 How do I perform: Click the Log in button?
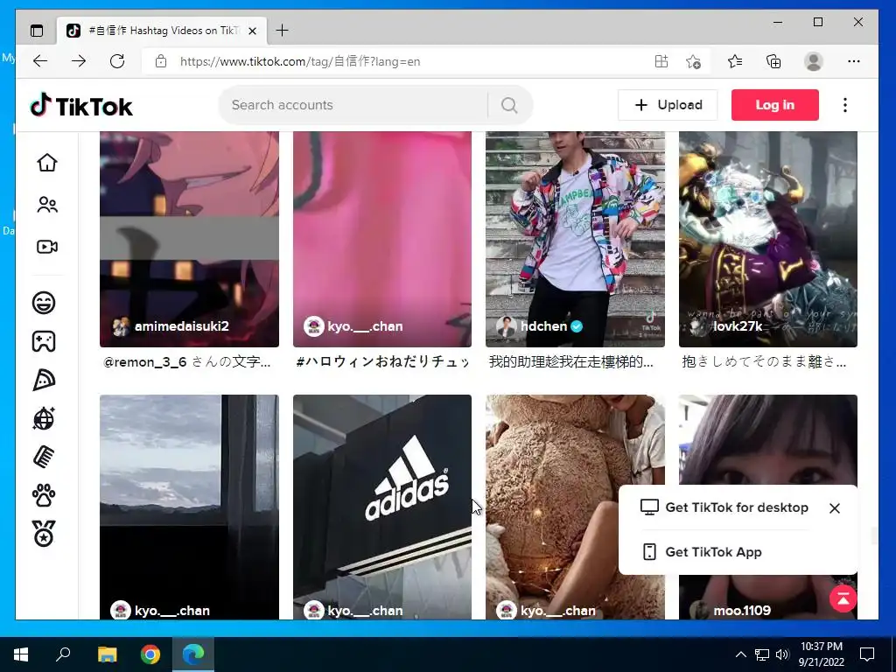click(775, 105)
